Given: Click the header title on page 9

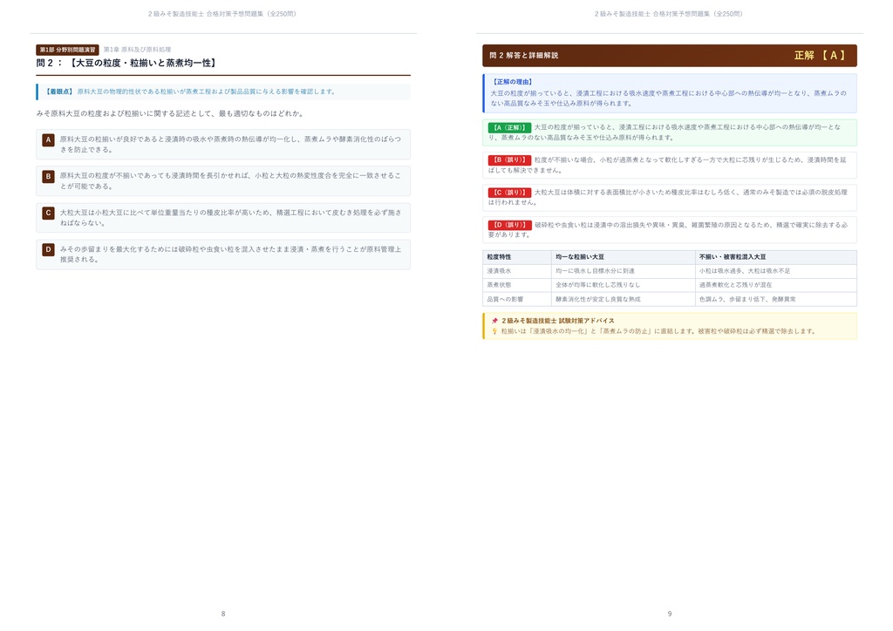Looking at the screenshot, I should pyautogui.click(x=669, y=14).
